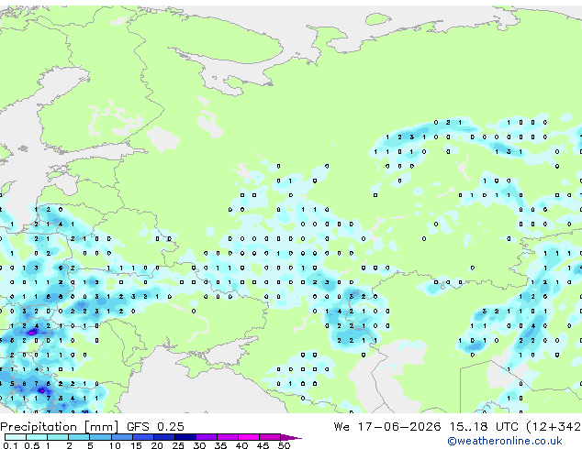
Task: Click the legend scale label '25'
Action: point(178,445)
